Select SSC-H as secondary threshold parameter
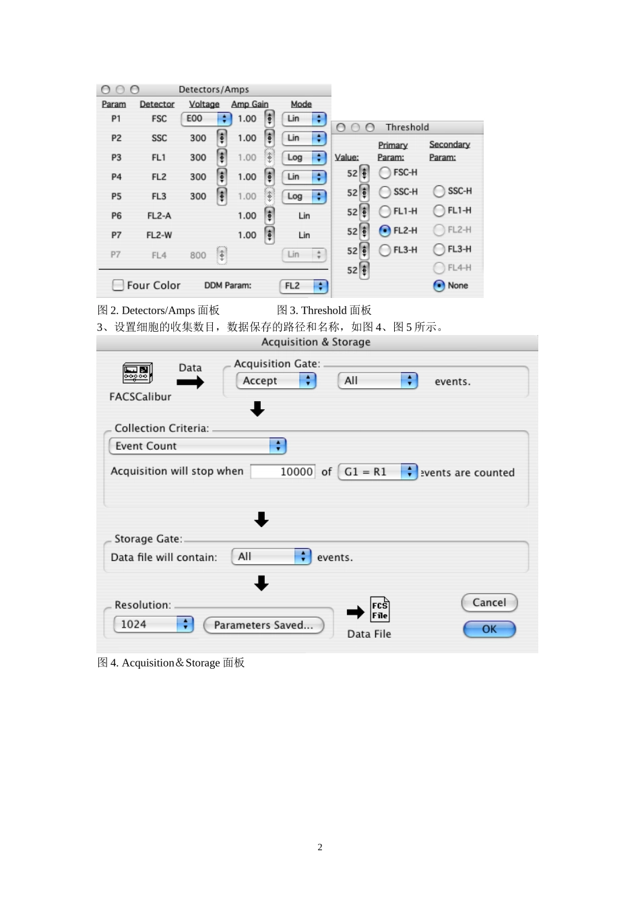This screenshot has width=640, height=906. [x=439, y=191]
